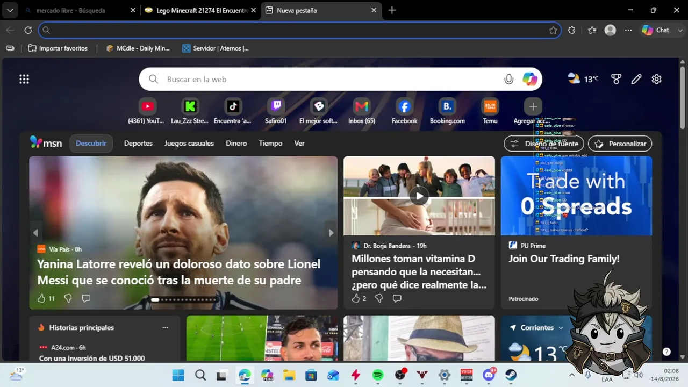Image resolution: width=688 pixels, height=387 pixels.
Task: Open the Copilot Chat sidebar
Action: (x=656, y=30)
